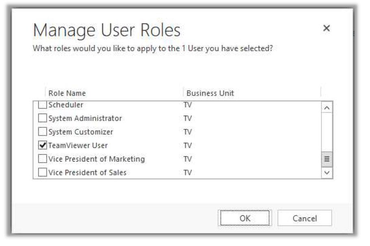Click the System Customizer row label
This screenshot has width=370, height=246.
pyautogui.click(x=81, y=132)
